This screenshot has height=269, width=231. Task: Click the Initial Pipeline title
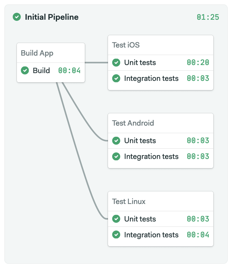coord(52,17)
